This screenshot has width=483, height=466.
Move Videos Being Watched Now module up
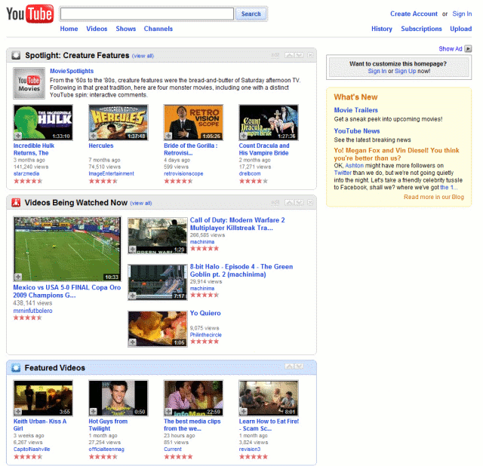[x=289, y=203]
